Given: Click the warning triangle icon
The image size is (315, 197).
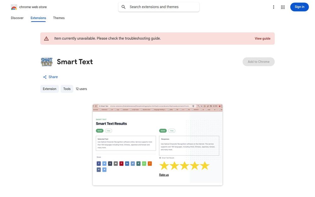Looking at the screenshot, I should 46,38.
